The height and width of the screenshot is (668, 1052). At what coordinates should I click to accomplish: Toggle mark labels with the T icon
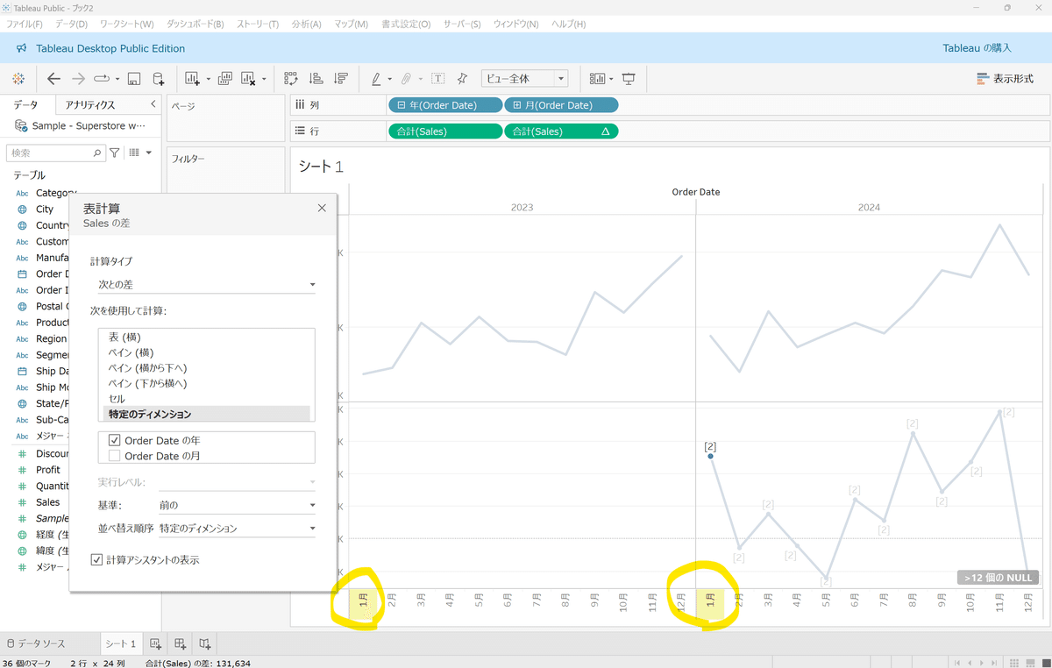click(x=437, y=79)
